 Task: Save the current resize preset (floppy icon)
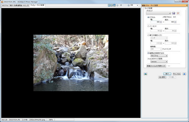point(174,13)
